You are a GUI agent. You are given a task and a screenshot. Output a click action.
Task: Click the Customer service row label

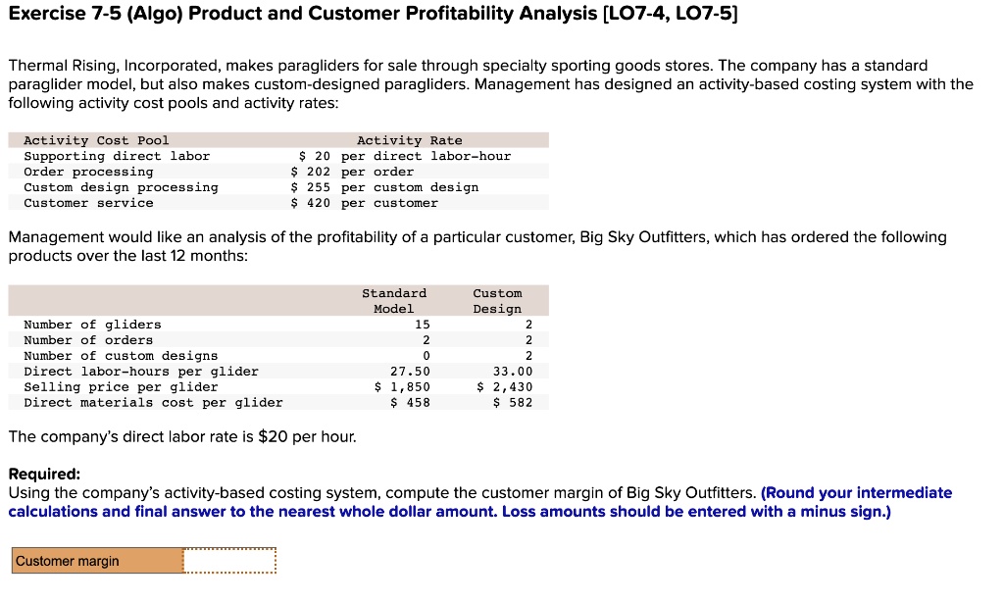[x=88, y=203]
